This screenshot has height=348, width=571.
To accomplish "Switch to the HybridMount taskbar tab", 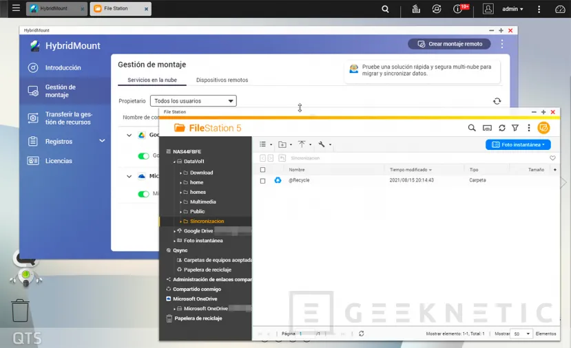I will [56, 8].
